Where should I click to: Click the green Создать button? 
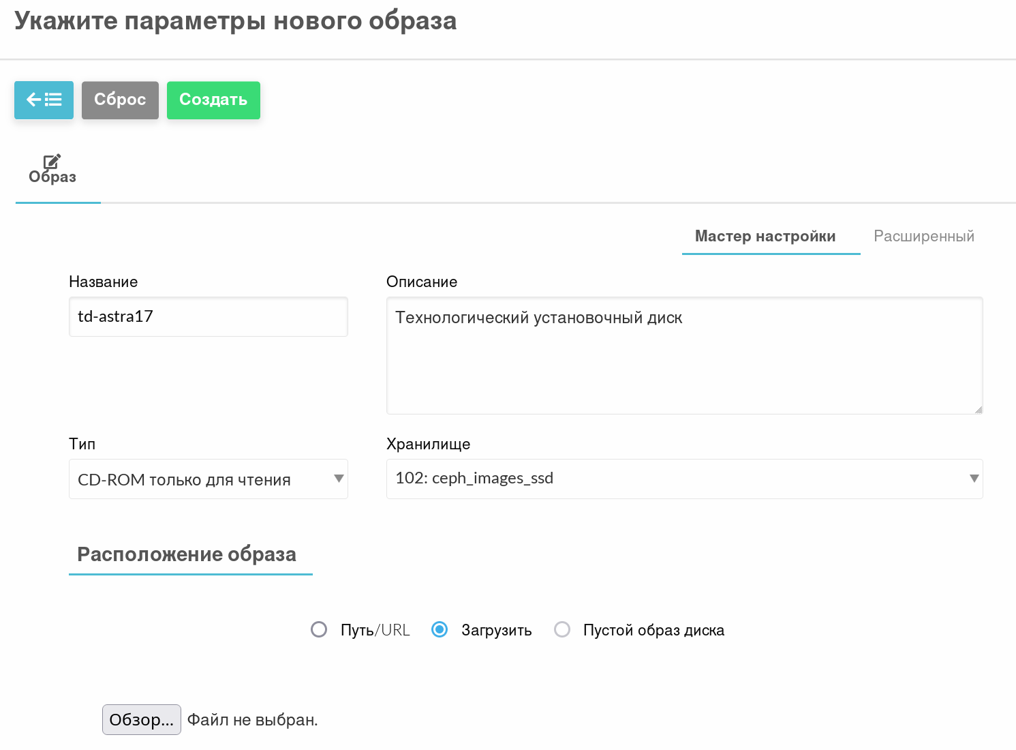(213, 100)
